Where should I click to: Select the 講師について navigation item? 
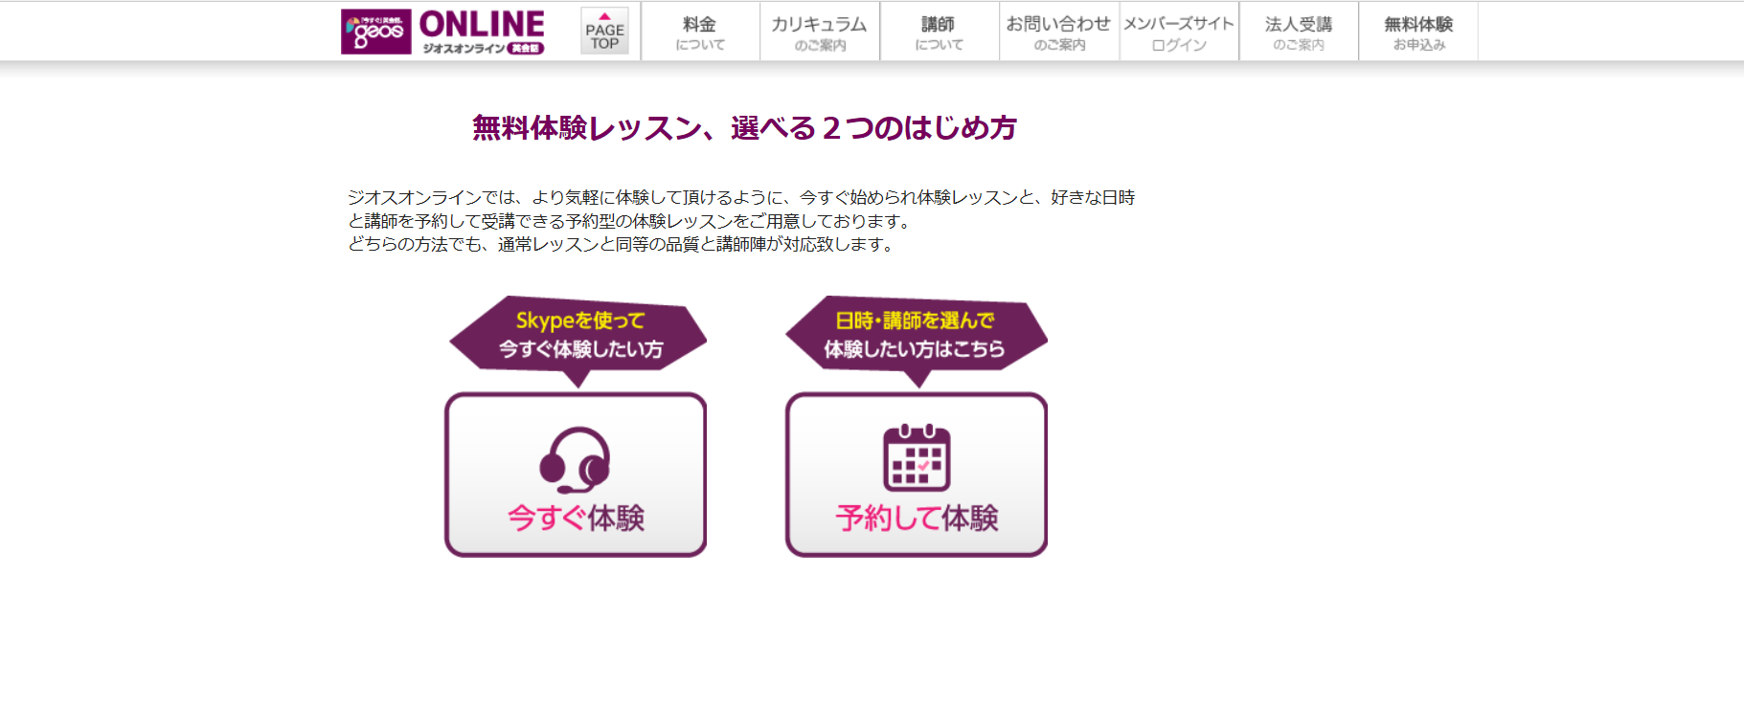click(939, 33)
